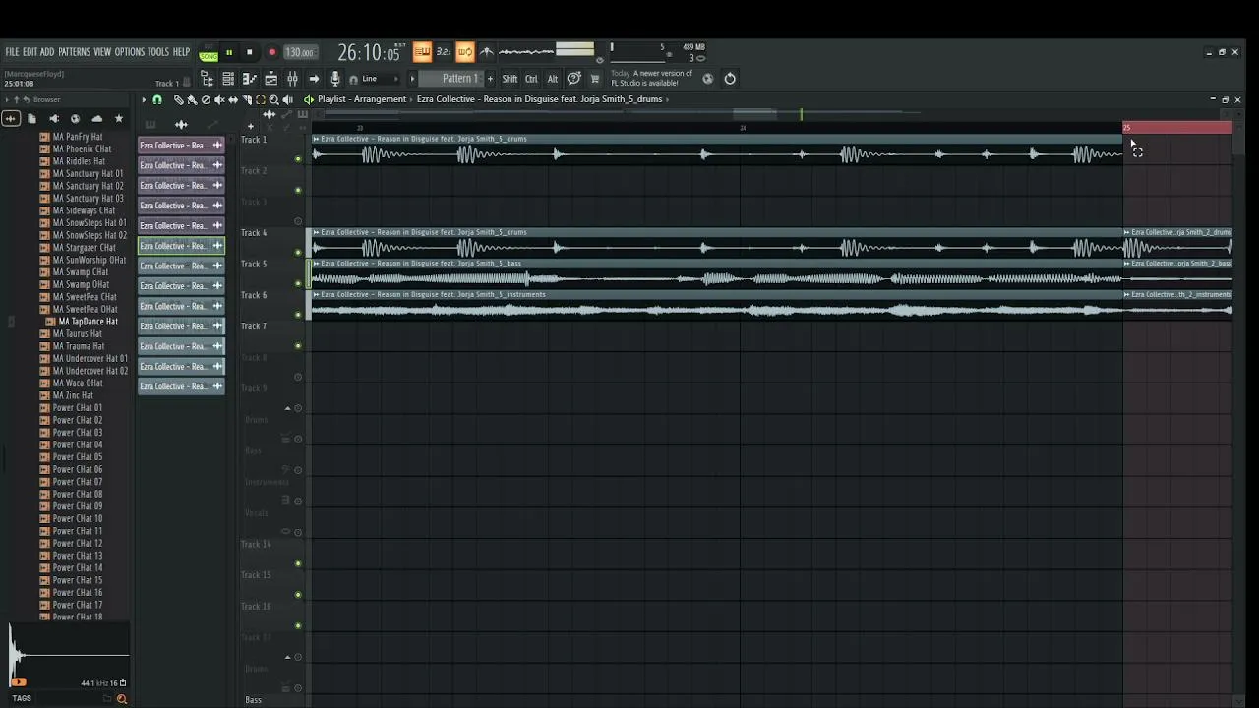Open the FILE menu
The width and height of the screenshot is (1259, 708).
click(x=12, y=52)
